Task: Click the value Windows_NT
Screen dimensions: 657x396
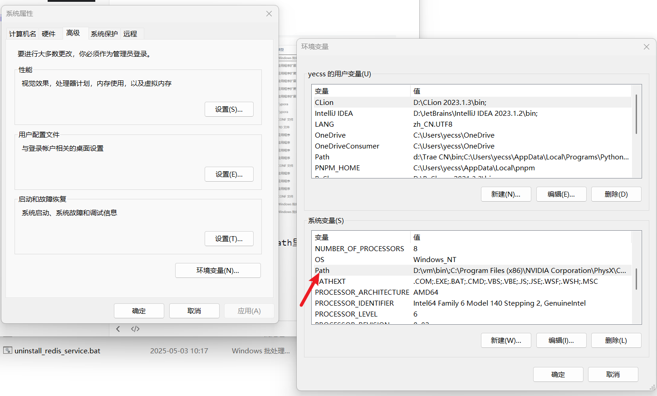Action: tap(435, 260)
